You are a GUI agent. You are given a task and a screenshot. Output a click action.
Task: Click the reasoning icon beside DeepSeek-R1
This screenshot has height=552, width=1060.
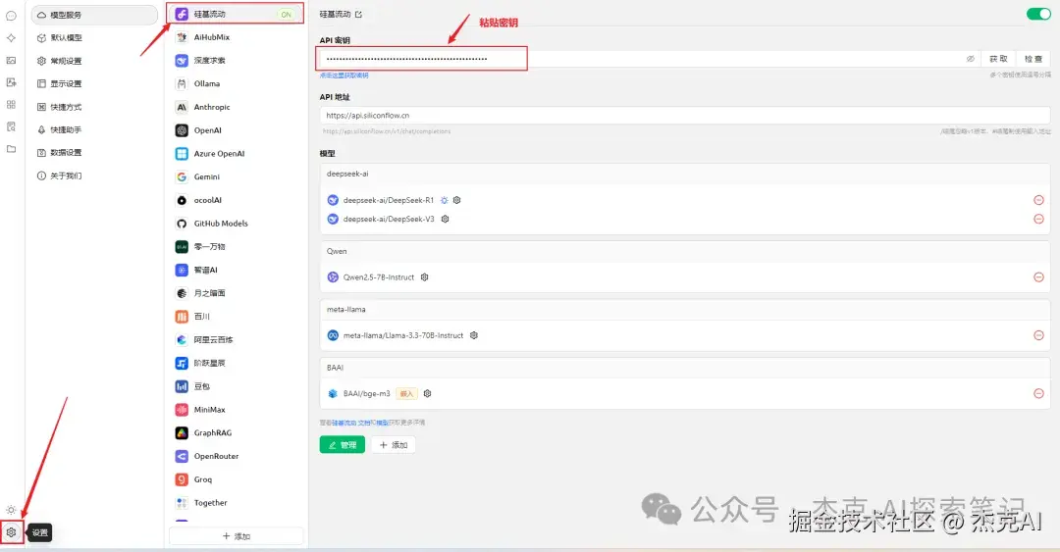pyautogui.click(x=445, y=200)
